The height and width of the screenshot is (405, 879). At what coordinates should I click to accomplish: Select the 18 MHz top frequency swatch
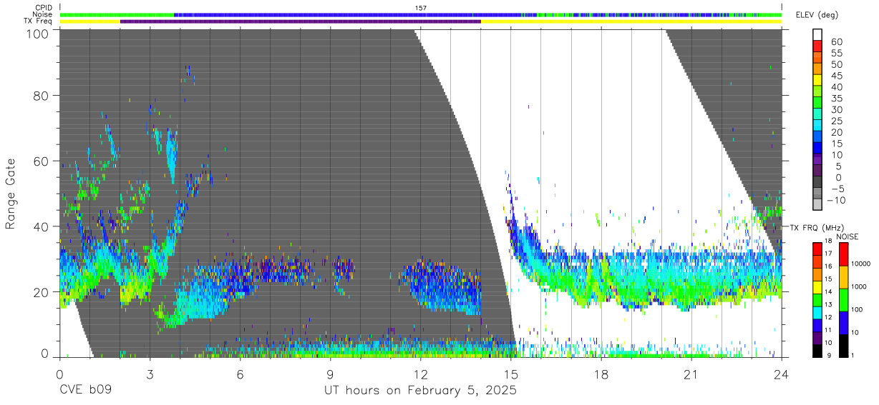817,246
